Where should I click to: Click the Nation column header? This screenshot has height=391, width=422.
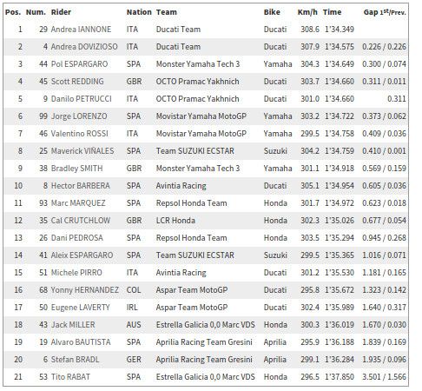pos(139,12)
